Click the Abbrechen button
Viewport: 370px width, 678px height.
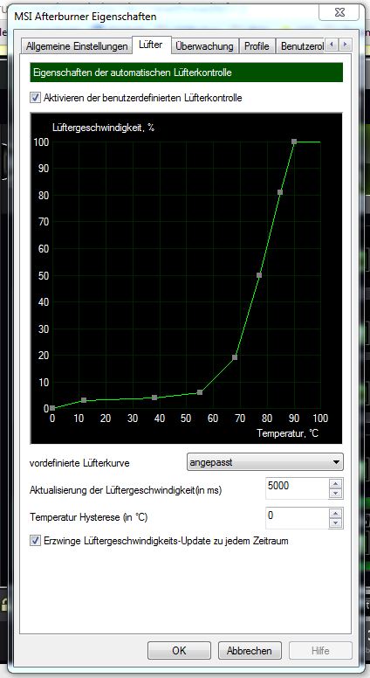click(x=250, y=650)
